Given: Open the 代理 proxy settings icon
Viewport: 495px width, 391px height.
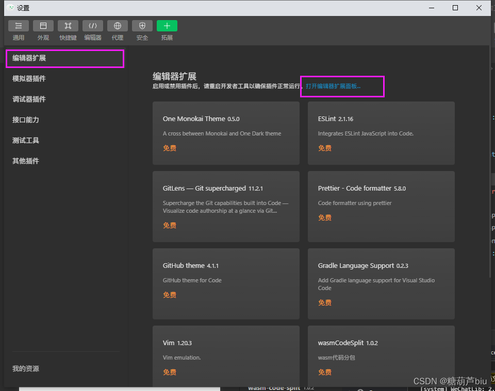Looking at the screenshot, I should [x=118, y=26].
